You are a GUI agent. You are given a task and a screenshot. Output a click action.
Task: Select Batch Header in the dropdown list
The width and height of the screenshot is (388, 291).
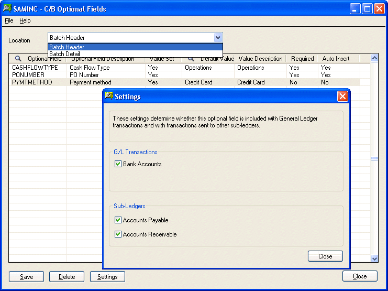[x=135, y=47]
